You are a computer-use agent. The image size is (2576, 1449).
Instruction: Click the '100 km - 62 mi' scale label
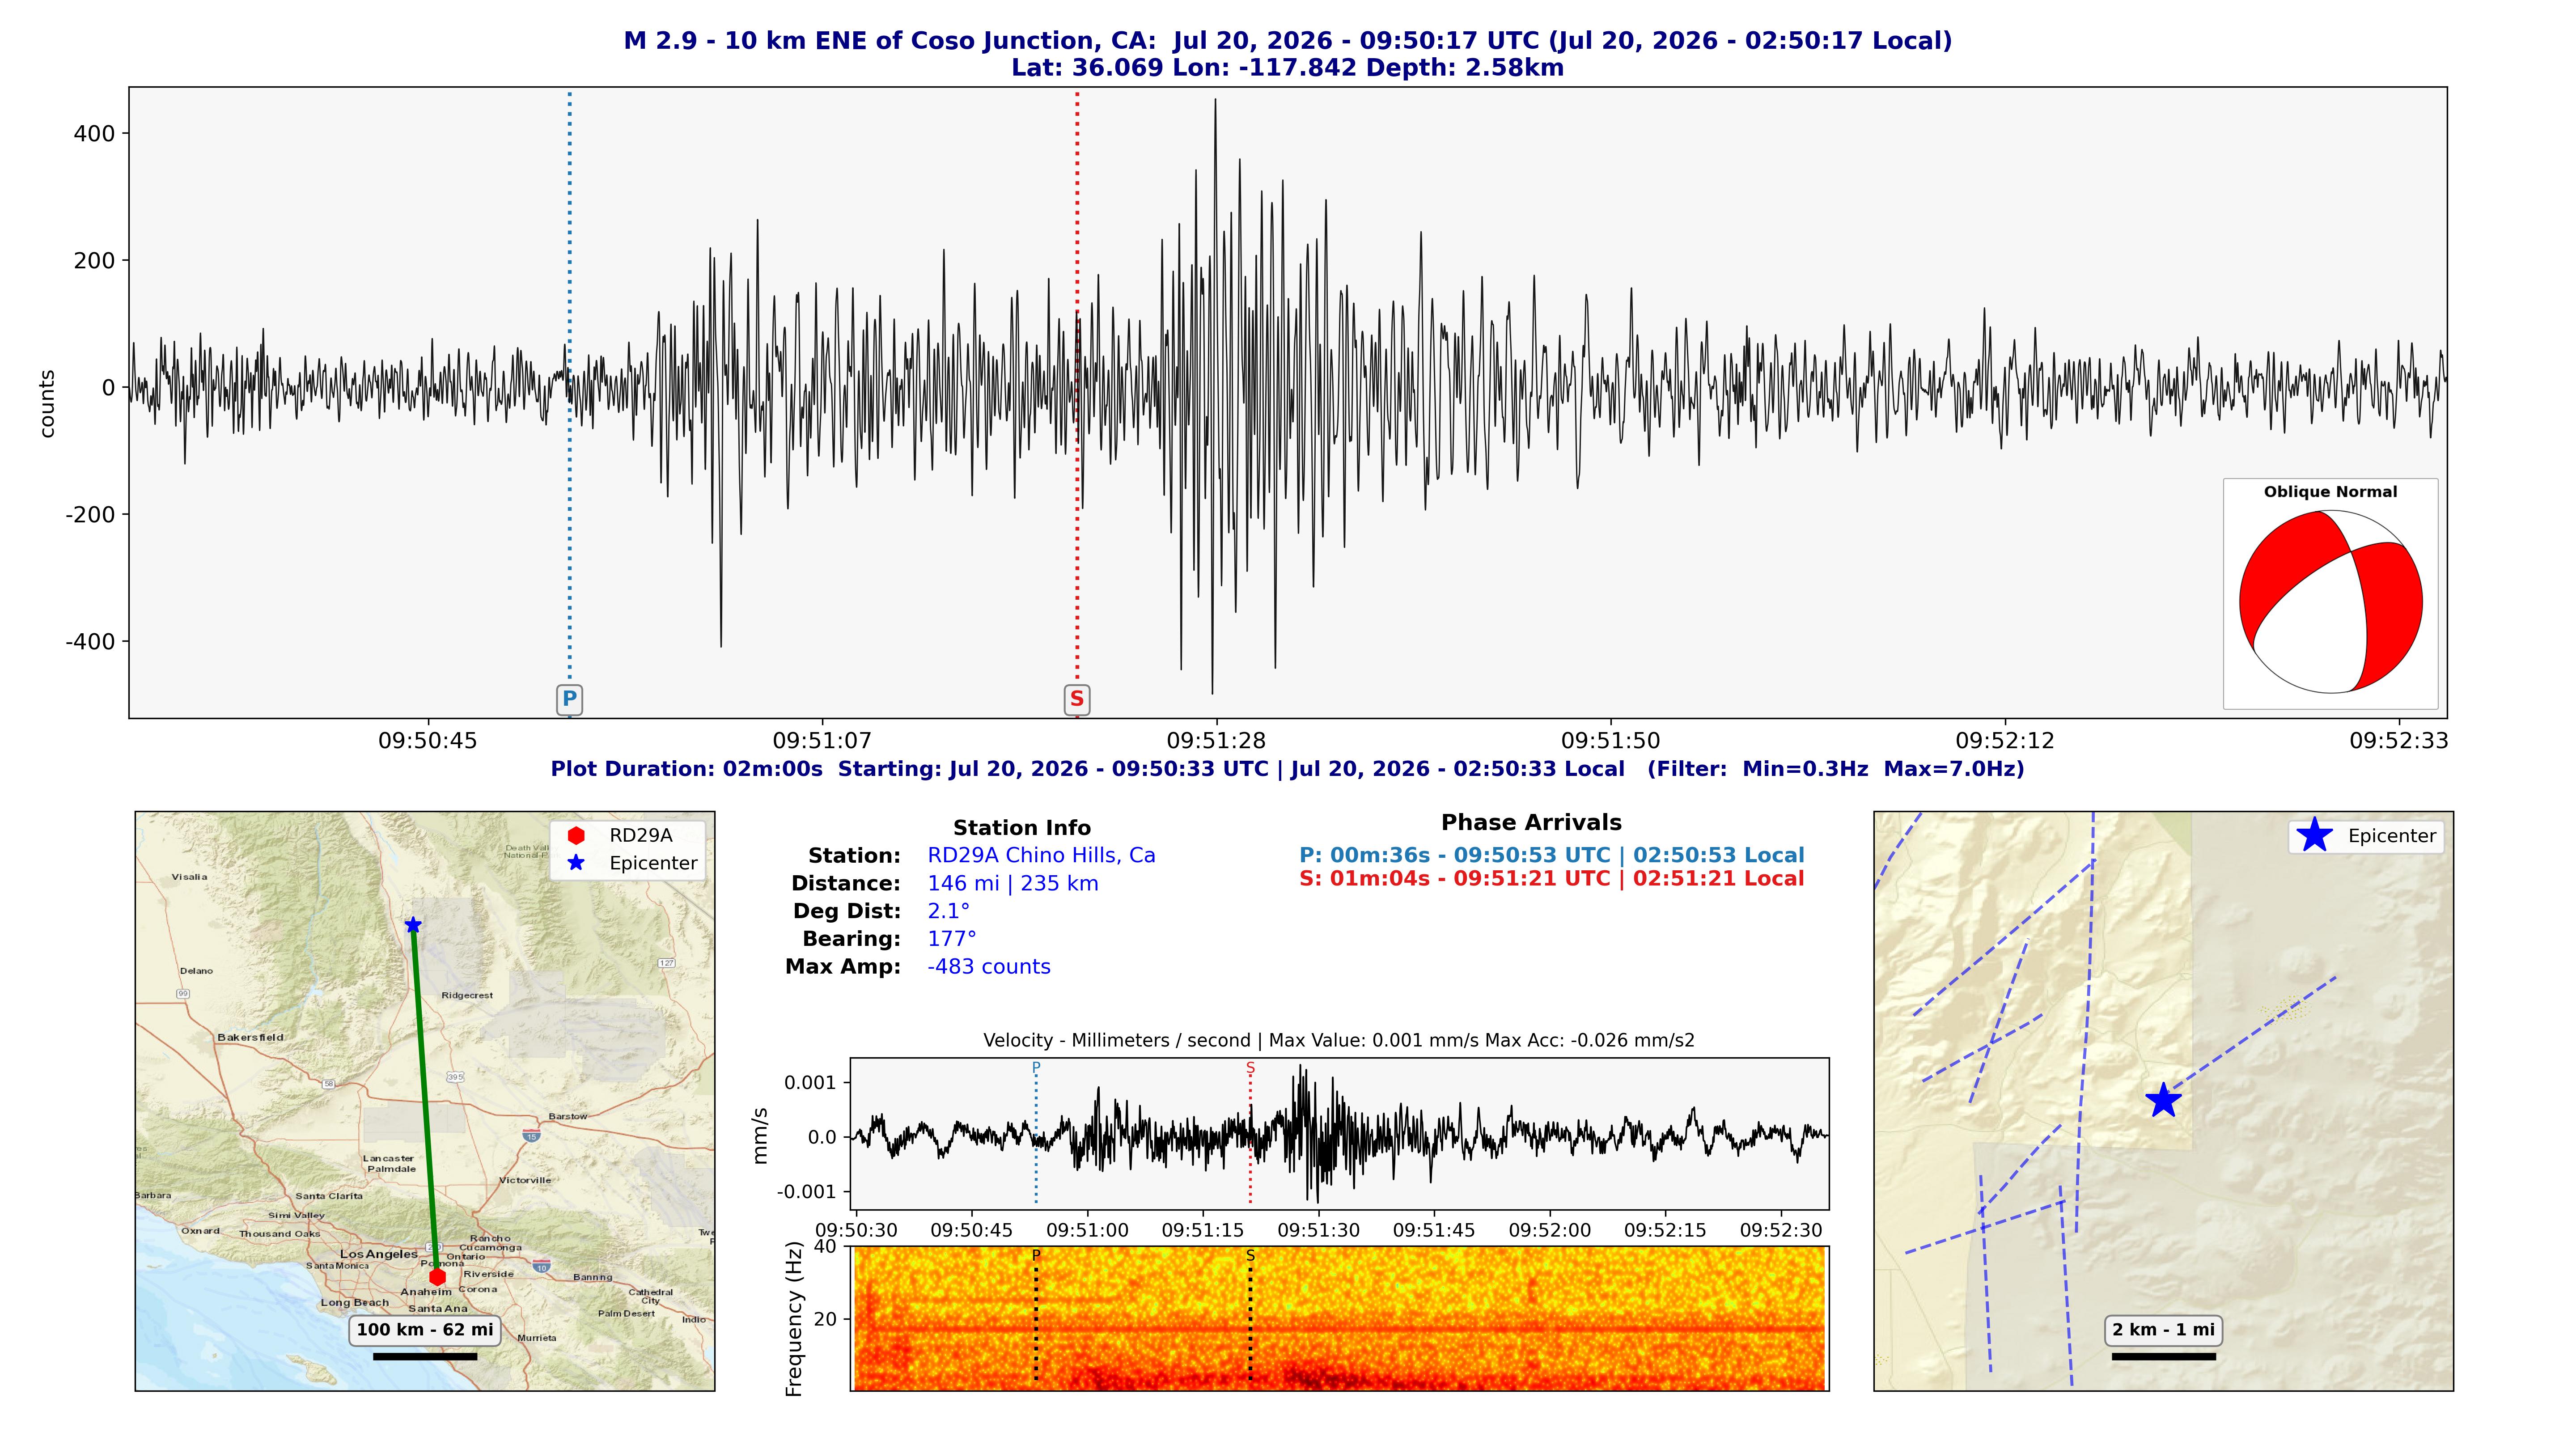click(x=425, y=1330)
